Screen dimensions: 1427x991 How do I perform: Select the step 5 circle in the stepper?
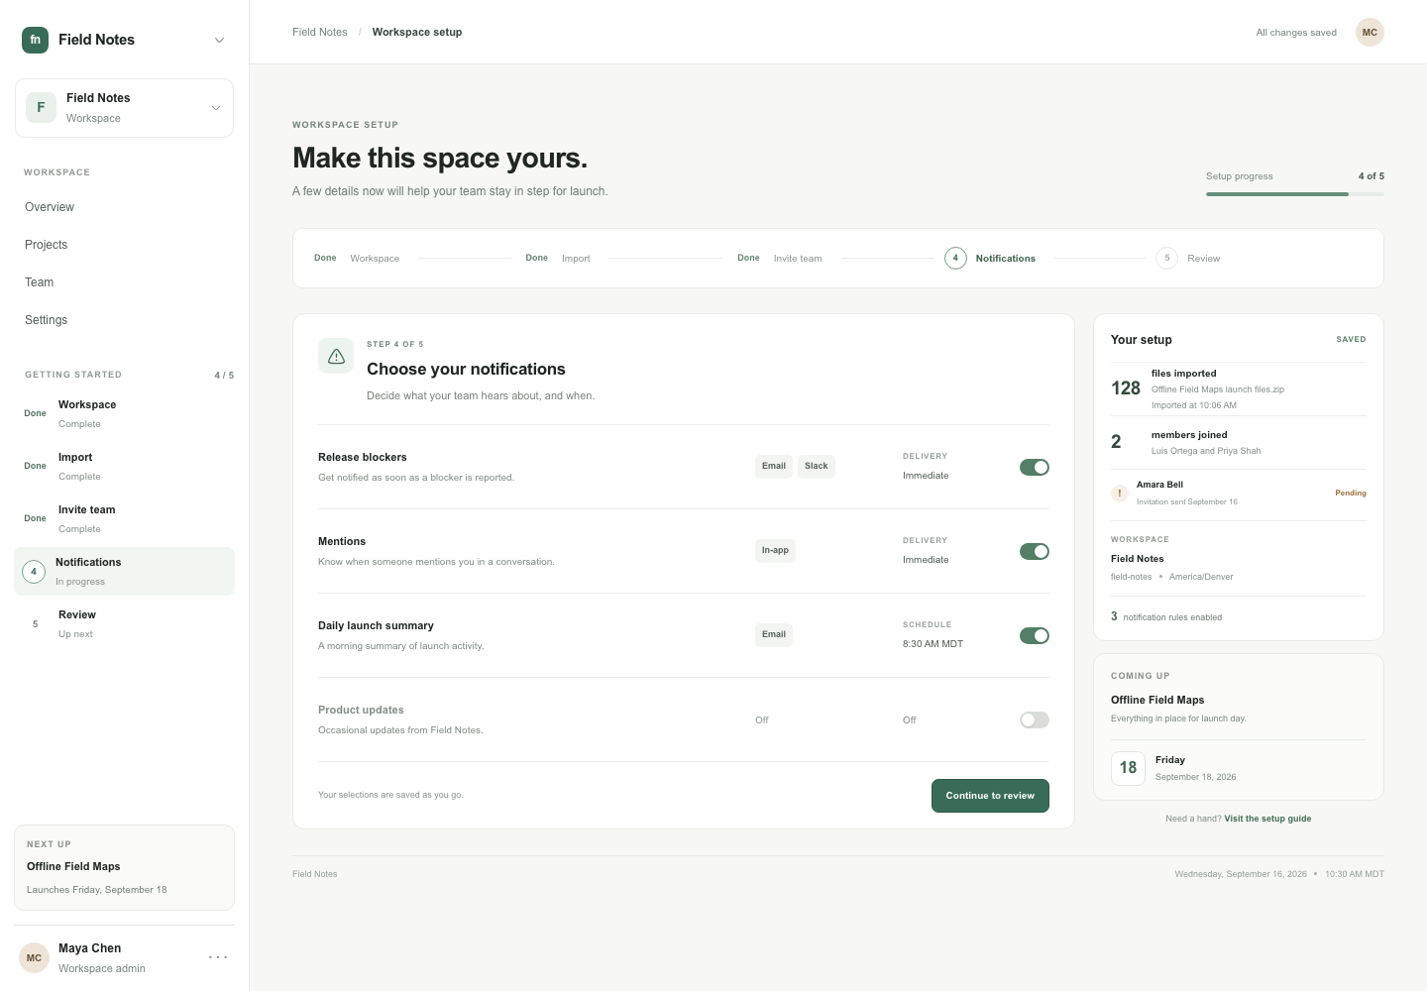click(x=1166, y=259)
